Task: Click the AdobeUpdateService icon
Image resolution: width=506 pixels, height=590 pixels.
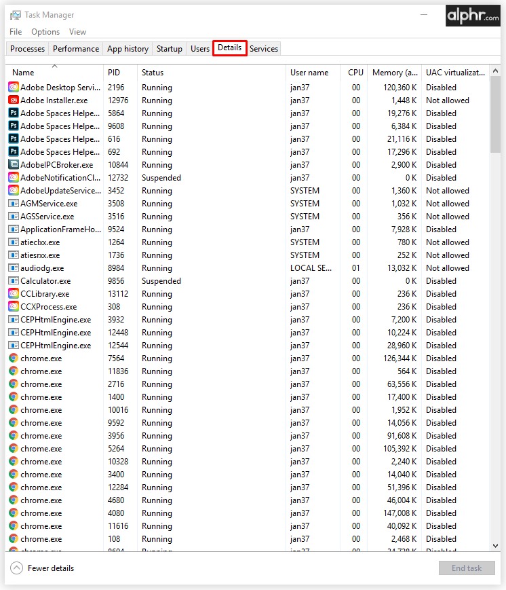Action: (14, 190)
